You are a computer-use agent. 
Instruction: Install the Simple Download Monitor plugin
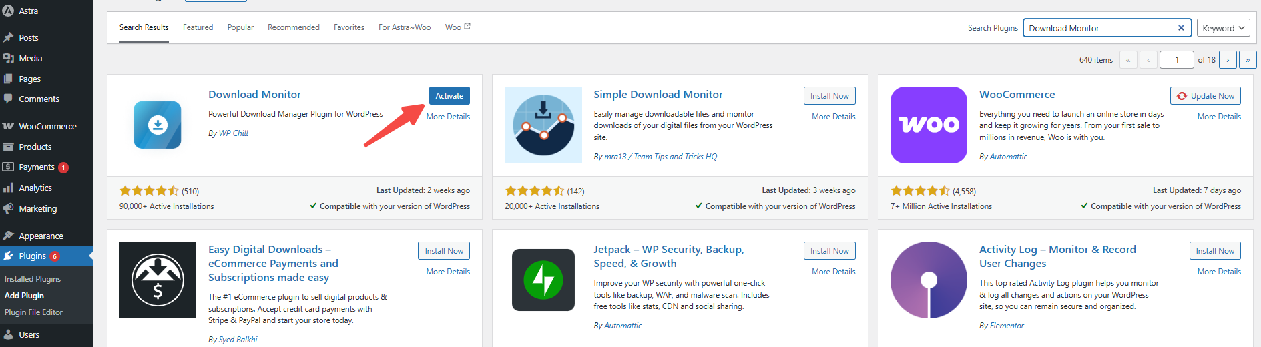[829, 96]
